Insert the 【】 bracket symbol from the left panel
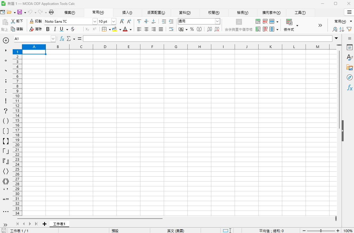 tap(6, 141)
